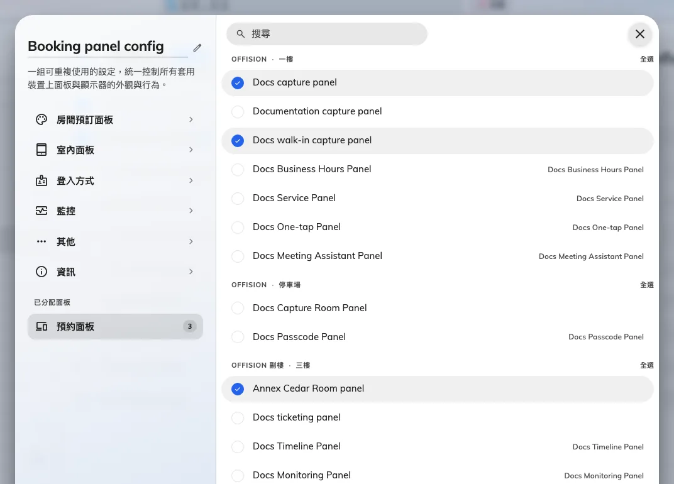Screen dimensions: 674x484
Task: Check Docs Passcode Panel
Action: (x=238, y=337)
